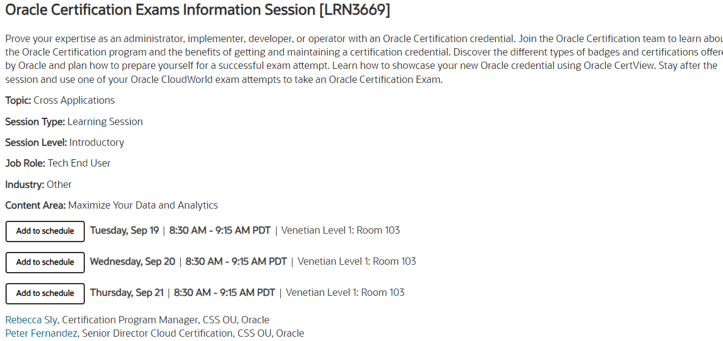
Task: Click the Oracle Certification Exams session title
Action: 197,10
